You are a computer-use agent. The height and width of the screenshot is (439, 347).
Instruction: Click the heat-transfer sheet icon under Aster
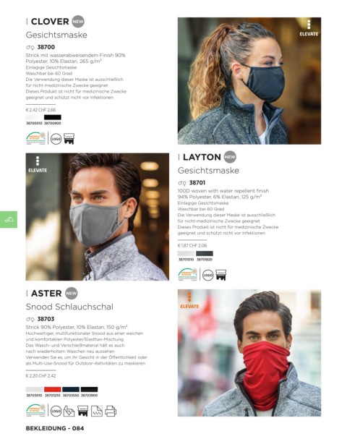[97, 411]
